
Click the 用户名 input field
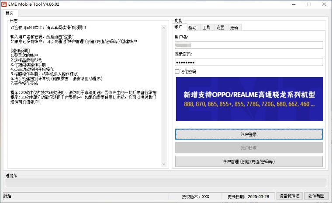tap(249, 45)
